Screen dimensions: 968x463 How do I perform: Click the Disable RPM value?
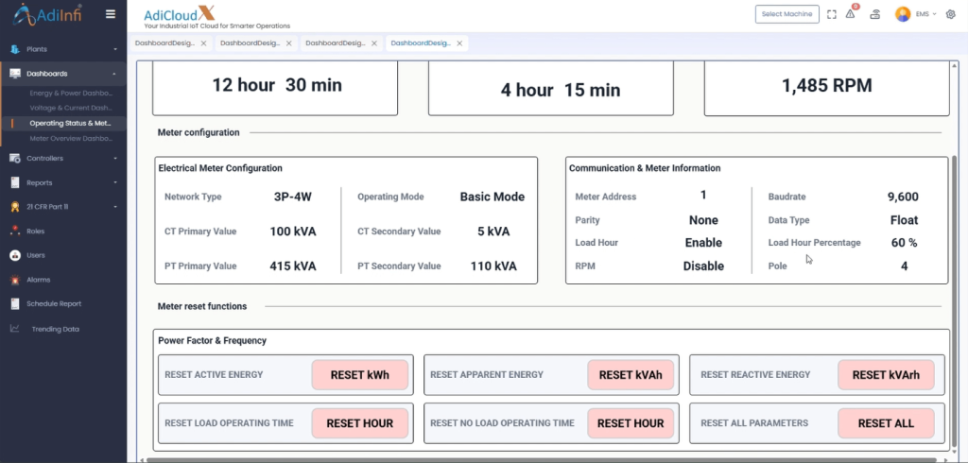click(703, 266)
